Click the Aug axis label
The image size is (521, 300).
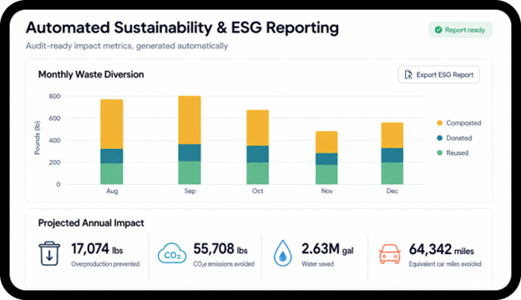pyautogui.click(x=112, y=191)
